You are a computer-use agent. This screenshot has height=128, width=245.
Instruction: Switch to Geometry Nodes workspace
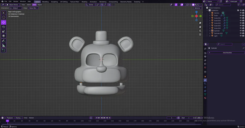pyautogui.click(x=126, y=2)
